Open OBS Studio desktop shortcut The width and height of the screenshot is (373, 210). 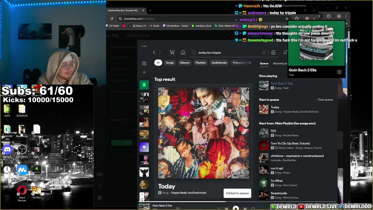point(22,151)
